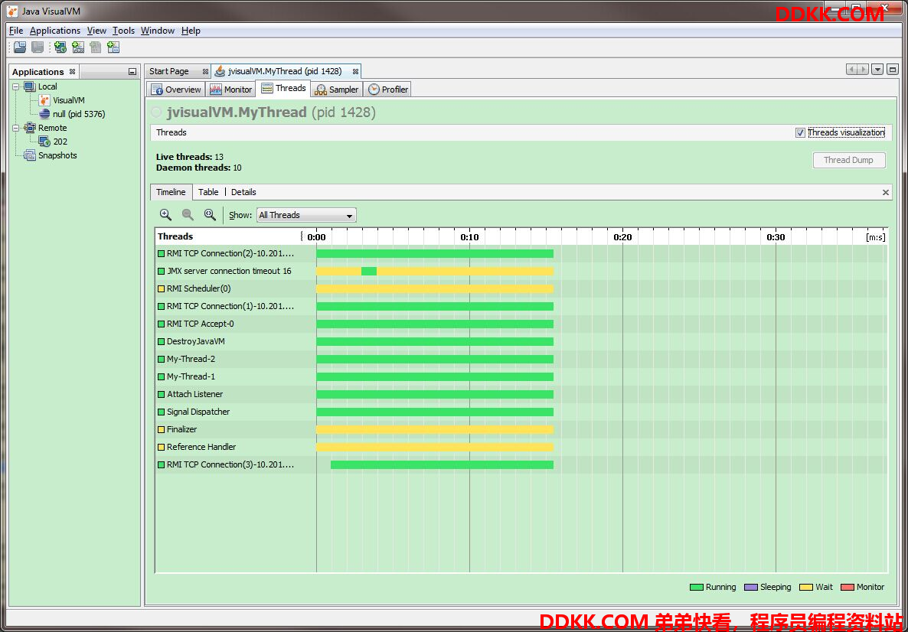Click the Scale To Fit magnifier icon
The image size is (908, 632).
(x=211, y=215)
